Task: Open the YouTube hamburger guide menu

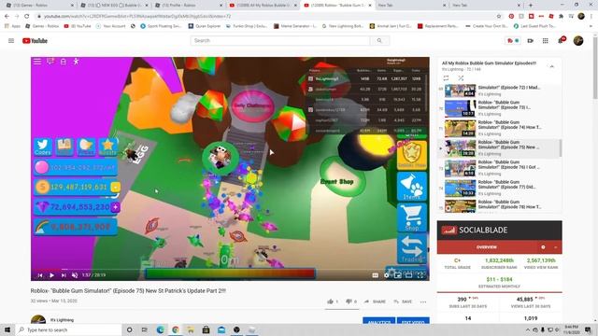Action: point(11,41)
